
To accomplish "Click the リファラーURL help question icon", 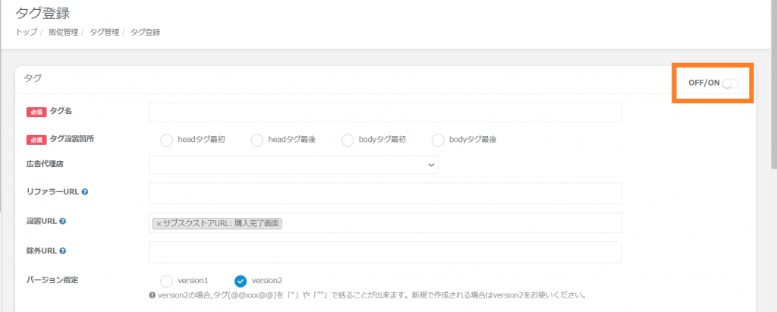I will pos(85,192).
